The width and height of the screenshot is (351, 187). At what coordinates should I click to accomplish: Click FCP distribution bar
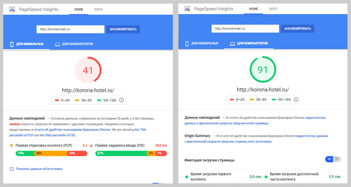click(x=51, y=153)
